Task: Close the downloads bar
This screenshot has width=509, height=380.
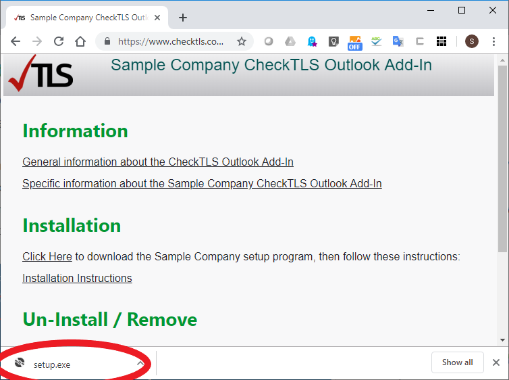Action: [x=496, y=362]
